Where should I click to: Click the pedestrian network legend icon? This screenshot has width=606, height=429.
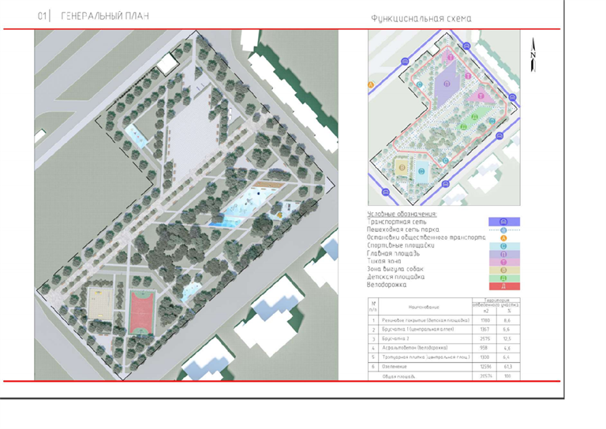pos(503,229)
